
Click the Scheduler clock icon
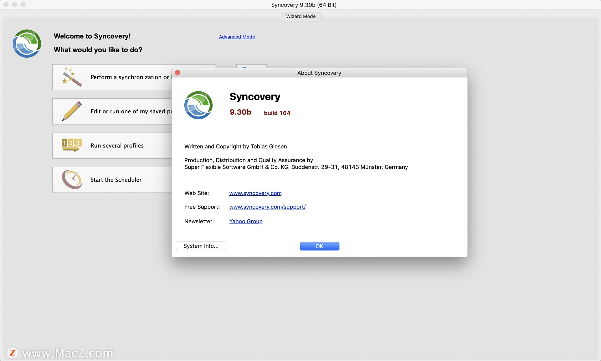click(72, 179)
